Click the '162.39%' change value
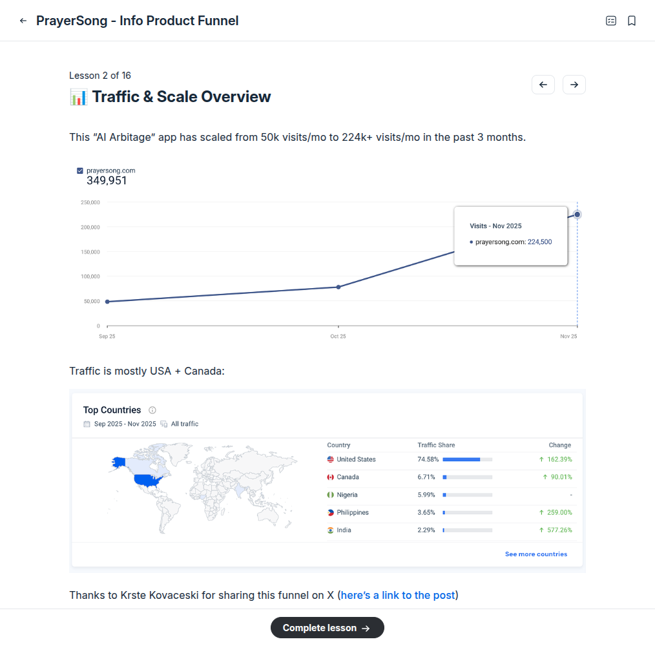 559,459
